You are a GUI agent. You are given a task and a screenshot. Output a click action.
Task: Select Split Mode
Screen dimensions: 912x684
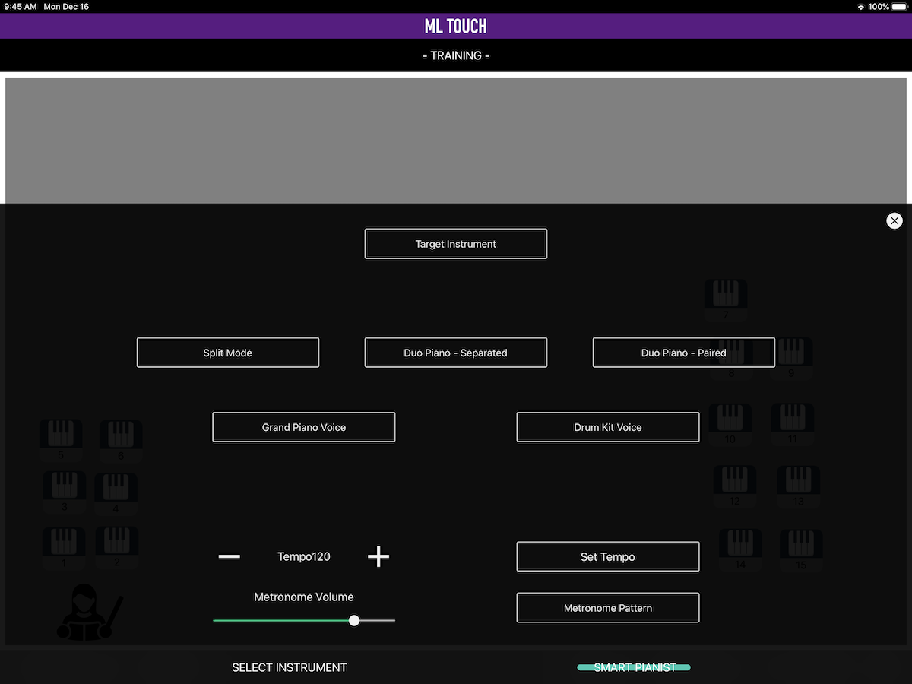pyautogui.click(x=228, y=353)
